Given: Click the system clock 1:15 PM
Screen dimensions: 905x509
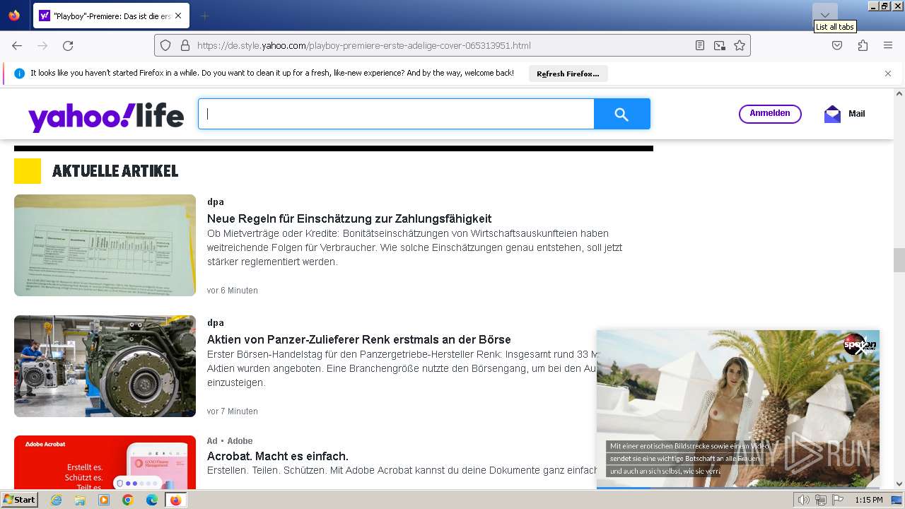Looking at the screenshot, I should tap(869, 500).
